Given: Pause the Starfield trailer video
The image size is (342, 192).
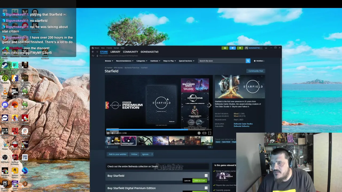Looking at the screenshot, I should click(x=108, y=133).
